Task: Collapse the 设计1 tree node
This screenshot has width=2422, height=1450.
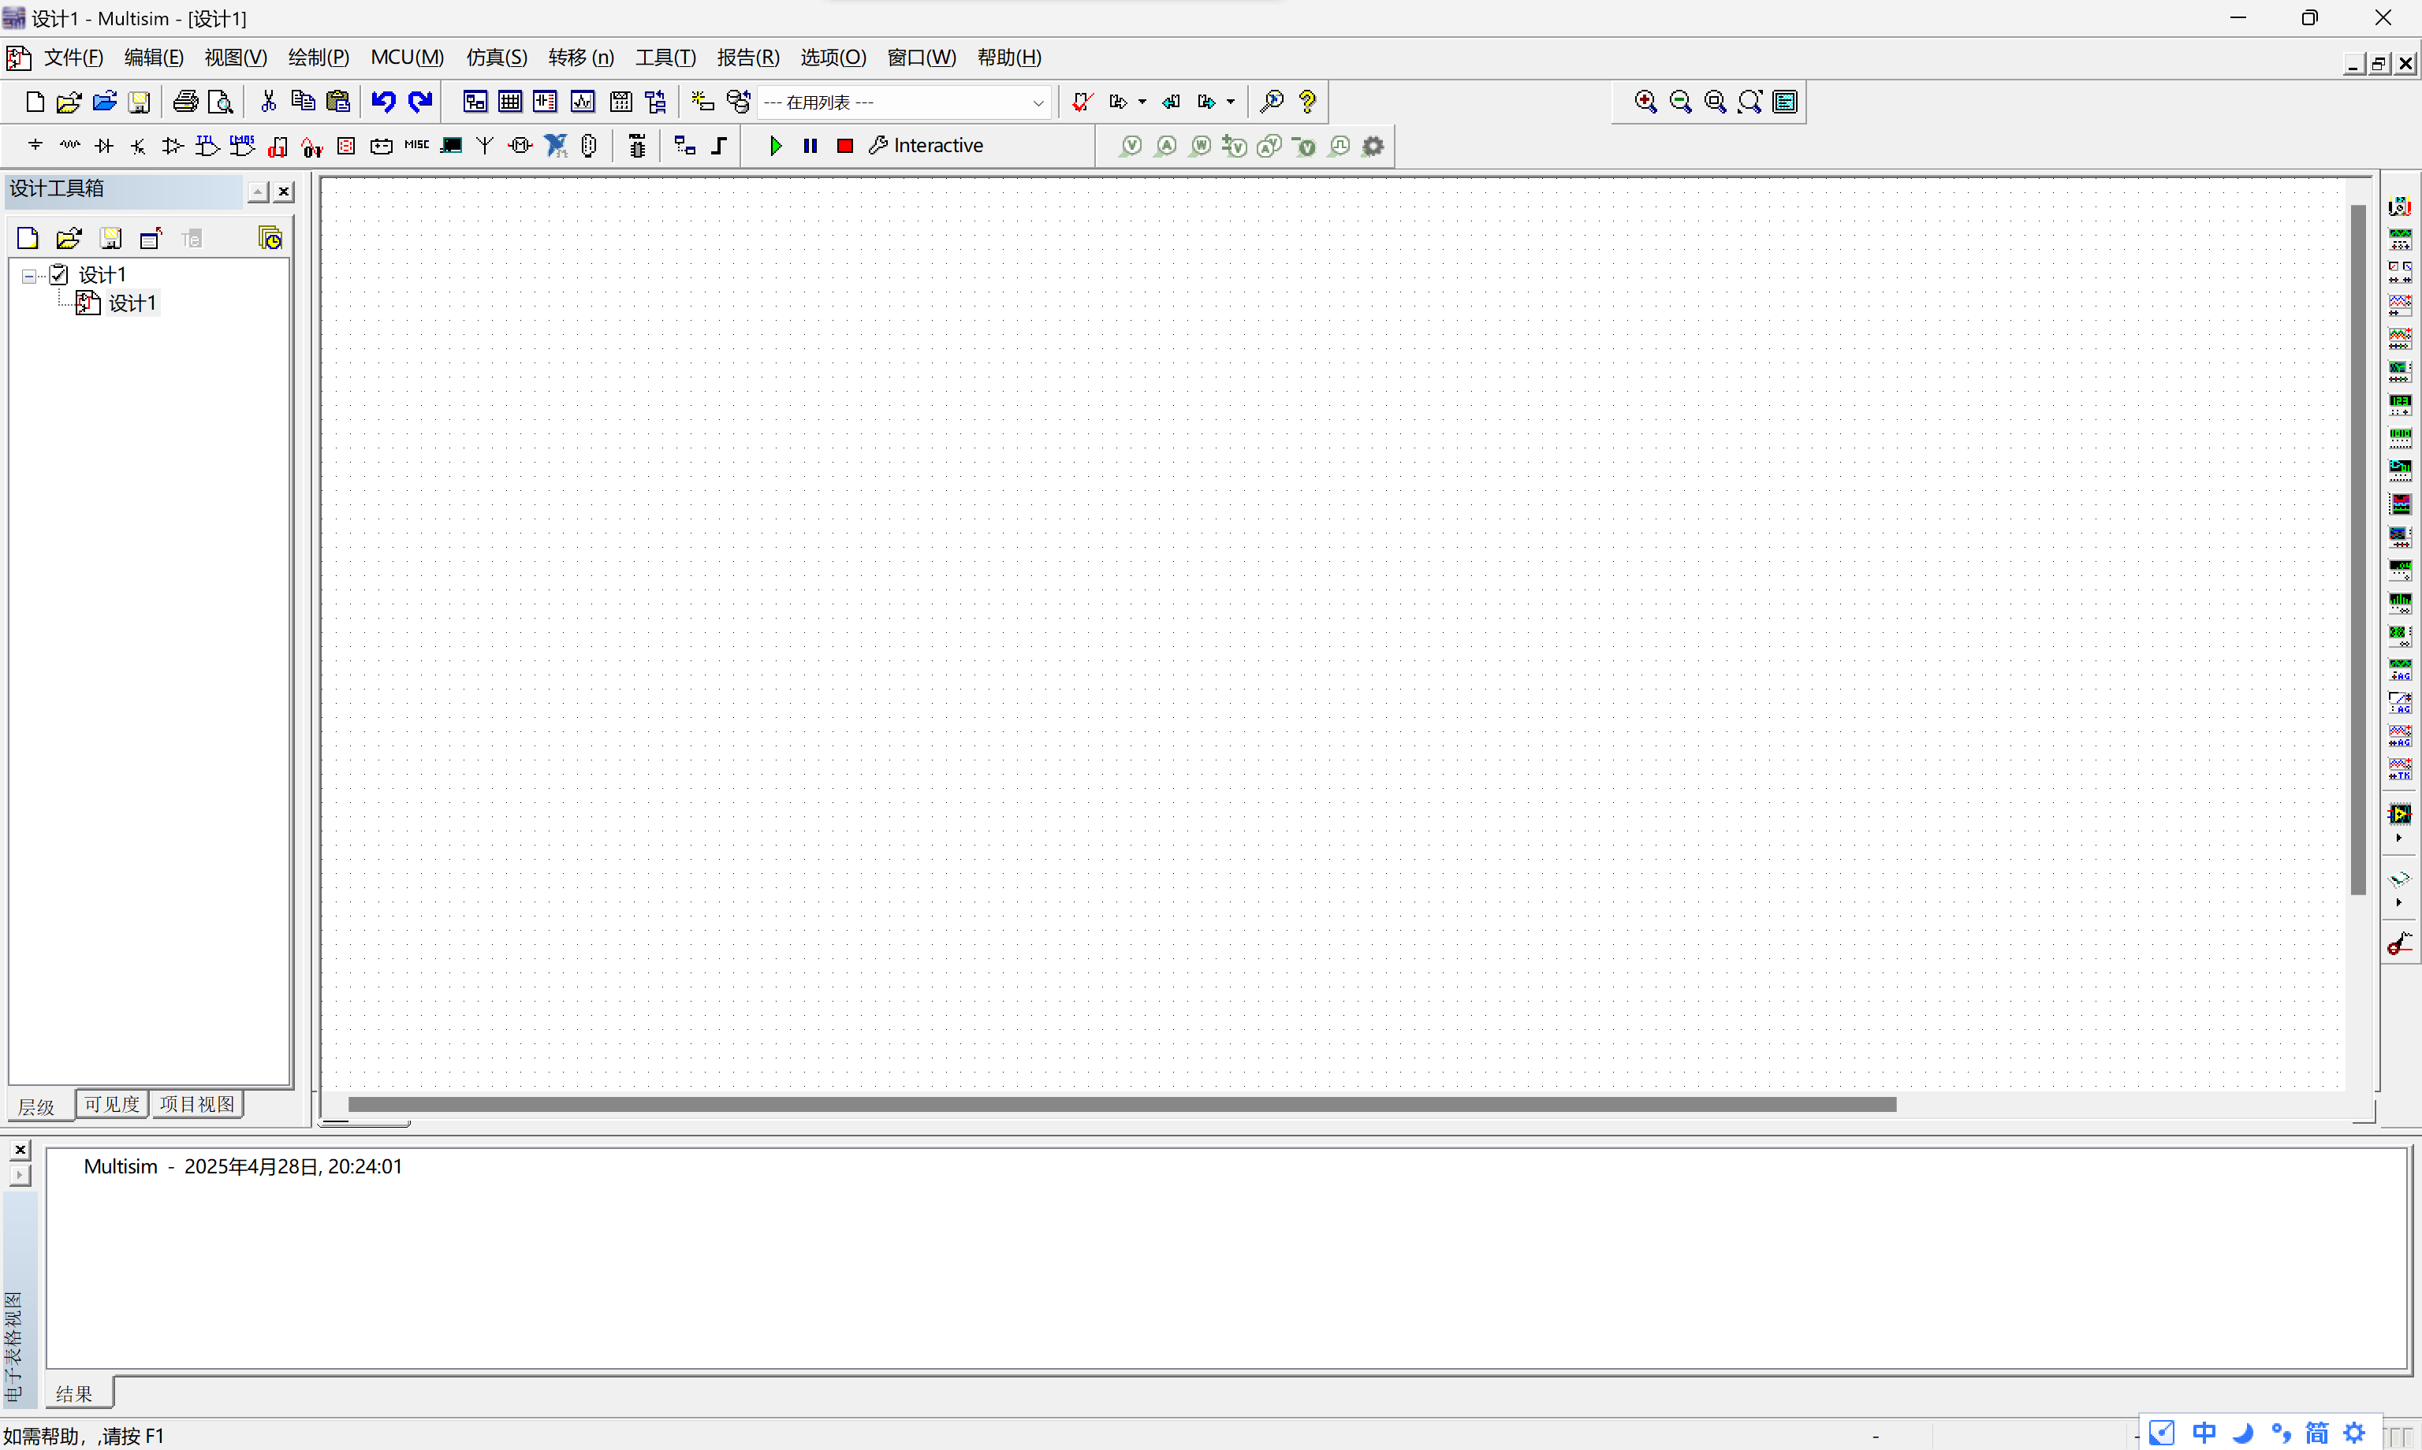Action: [29, 276]
